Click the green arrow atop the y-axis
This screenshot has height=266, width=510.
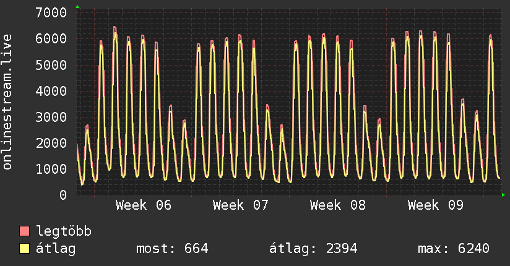[77, 7]
